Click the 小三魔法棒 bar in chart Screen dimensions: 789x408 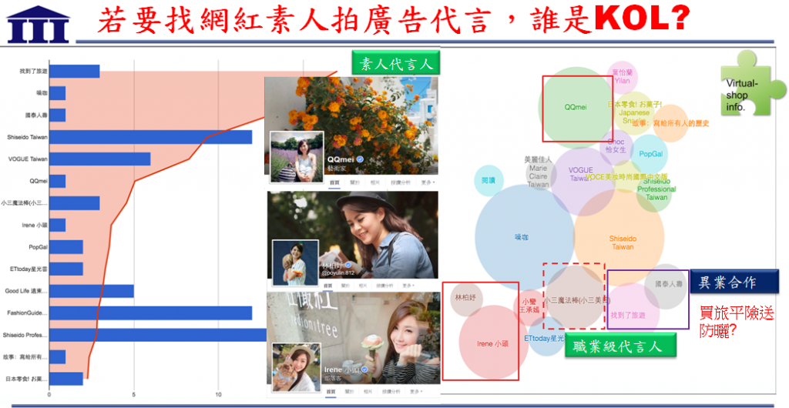tap(75, 203)
